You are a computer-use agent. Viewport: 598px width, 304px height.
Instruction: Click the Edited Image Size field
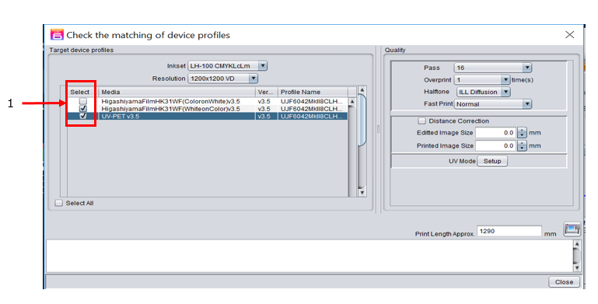496,133
